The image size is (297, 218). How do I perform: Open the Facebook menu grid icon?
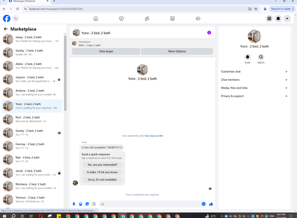[269, 18]
